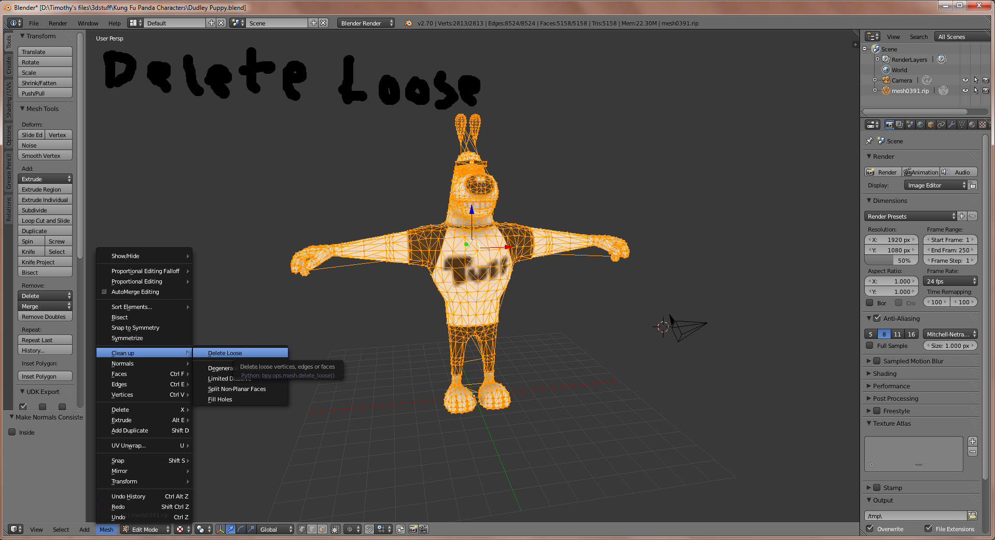995x540 pixels.
Task: Toggle visibility eye for Camera in outliner
Action: pyautogui.click(x=965, y=80)
